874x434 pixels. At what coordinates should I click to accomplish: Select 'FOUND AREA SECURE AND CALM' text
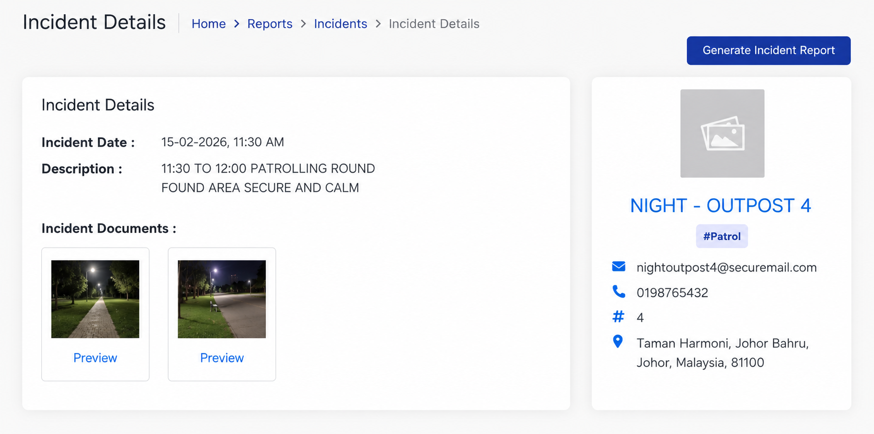pos(260,188)
